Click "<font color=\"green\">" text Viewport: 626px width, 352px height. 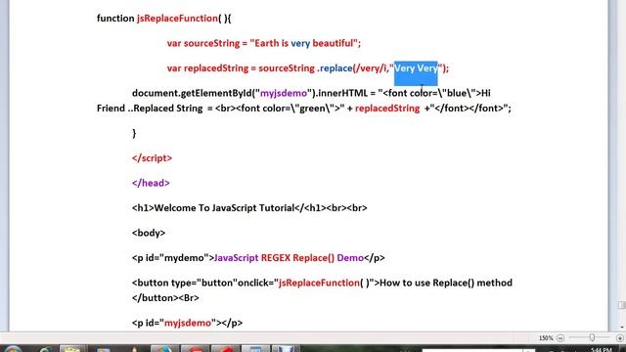click(288, 109)
